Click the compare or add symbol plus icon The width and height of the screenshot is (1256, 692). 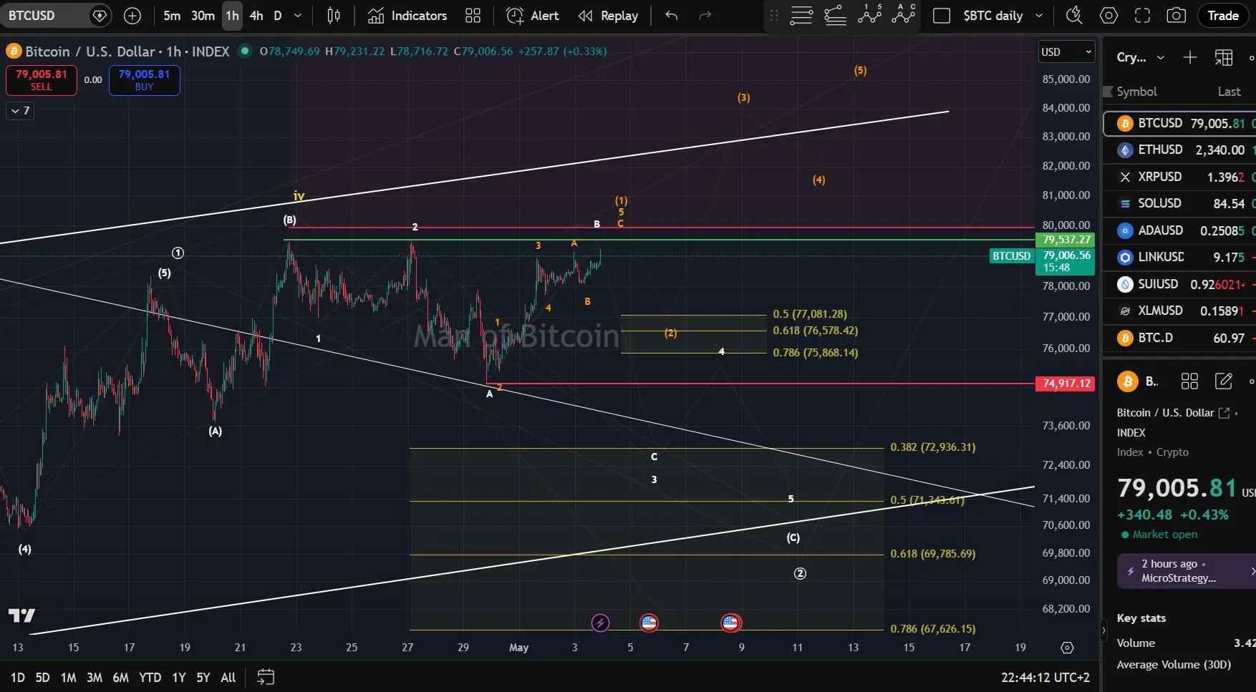pyautogui.click(x=132, y=16)
